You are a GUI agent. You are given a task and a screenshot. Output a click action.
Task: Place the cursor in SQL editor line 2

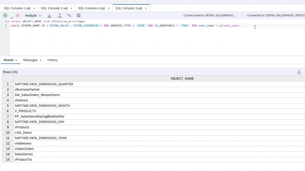point(126,25)
